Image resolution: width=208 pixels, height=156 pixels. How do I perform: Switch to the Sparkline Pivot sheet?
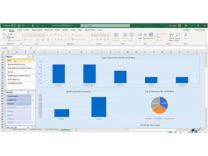click(36, 129)
